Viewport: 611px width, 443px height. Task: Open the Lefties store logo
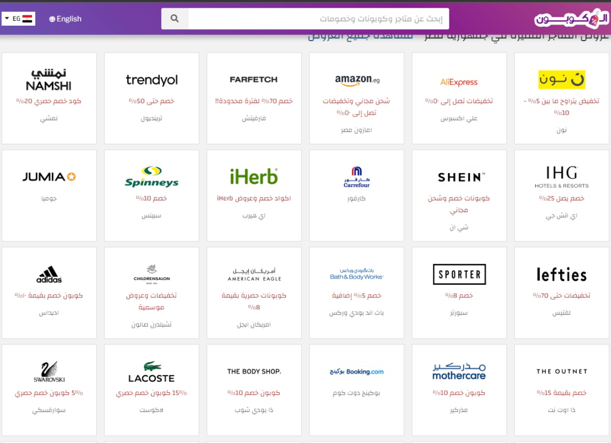coord(561,275)
